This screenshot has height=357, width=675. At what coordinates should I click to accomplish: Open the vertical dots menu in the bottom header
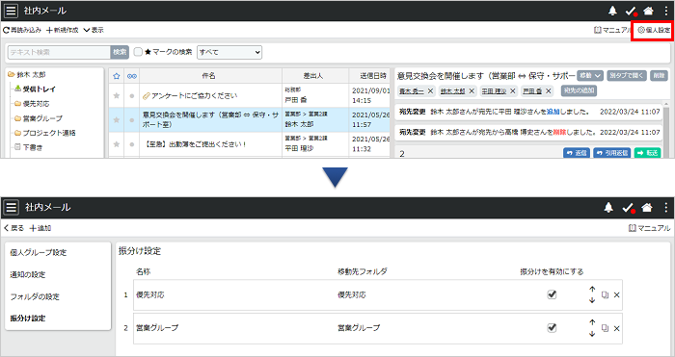[666, 208]
